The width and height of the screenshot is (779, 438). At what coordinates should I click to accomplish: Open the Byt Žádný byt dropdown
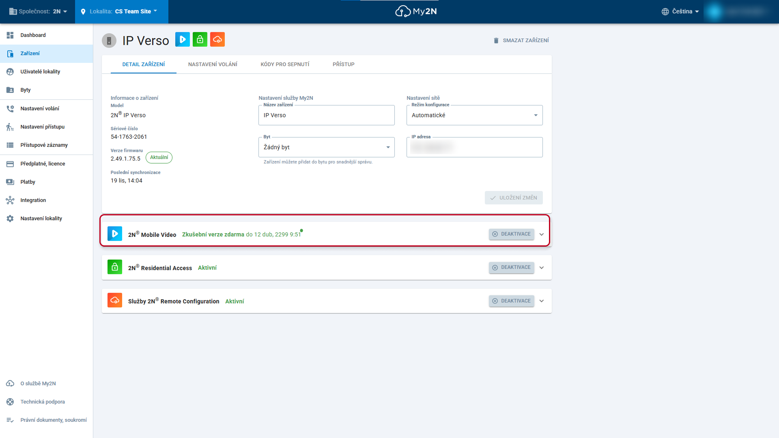[x=327, y=147]
